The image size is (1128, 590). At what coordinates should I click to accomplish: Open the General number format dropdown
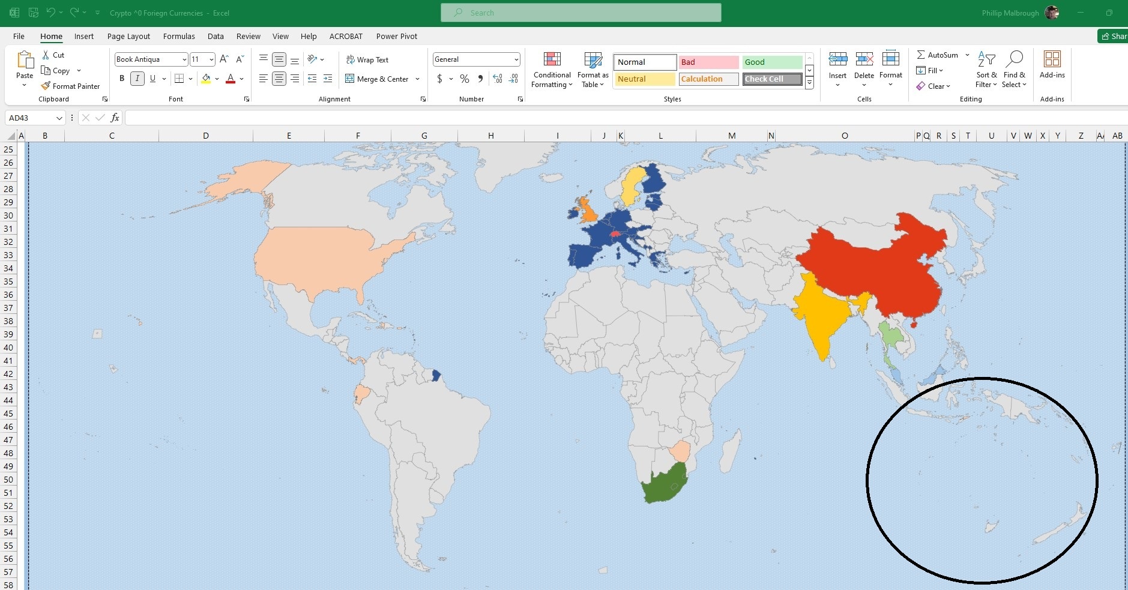[x=516, y=59]
